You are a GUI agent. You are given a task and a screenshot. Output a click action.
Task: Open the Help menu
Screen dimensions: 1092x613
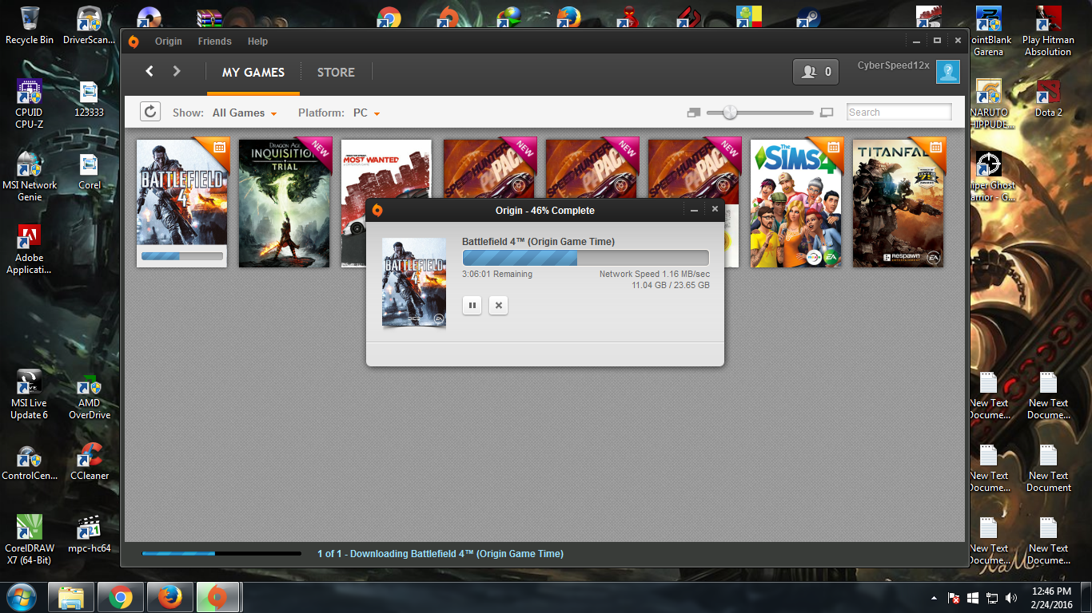(257, 42)
